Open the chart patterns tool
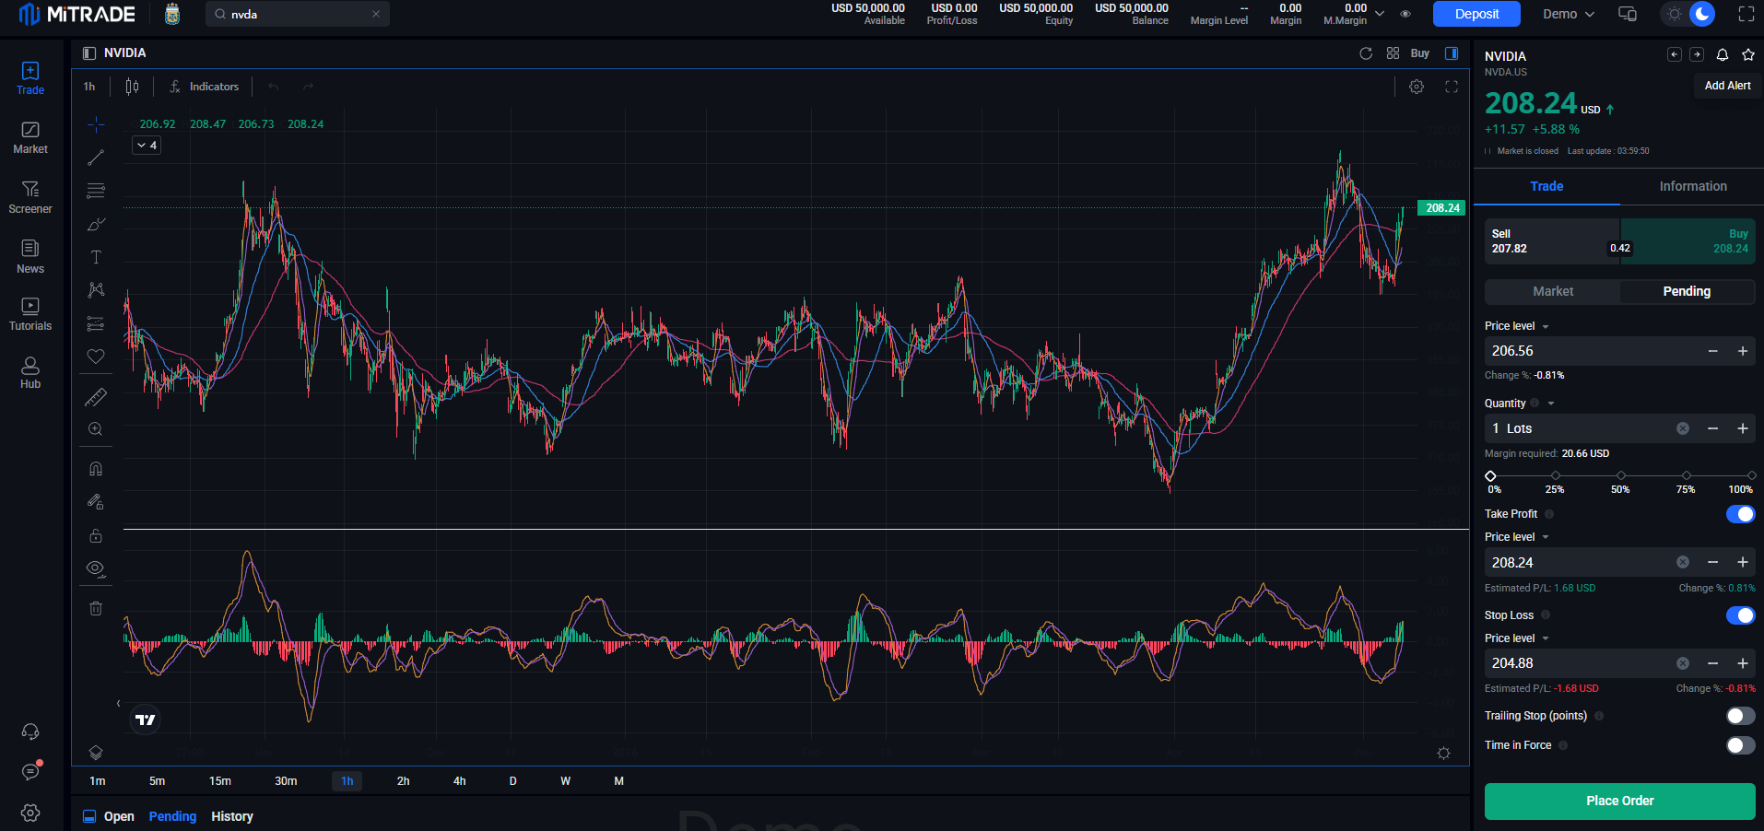Image resolution: width=1764 pixels, height=831 pixels. (x=96, y=290)
